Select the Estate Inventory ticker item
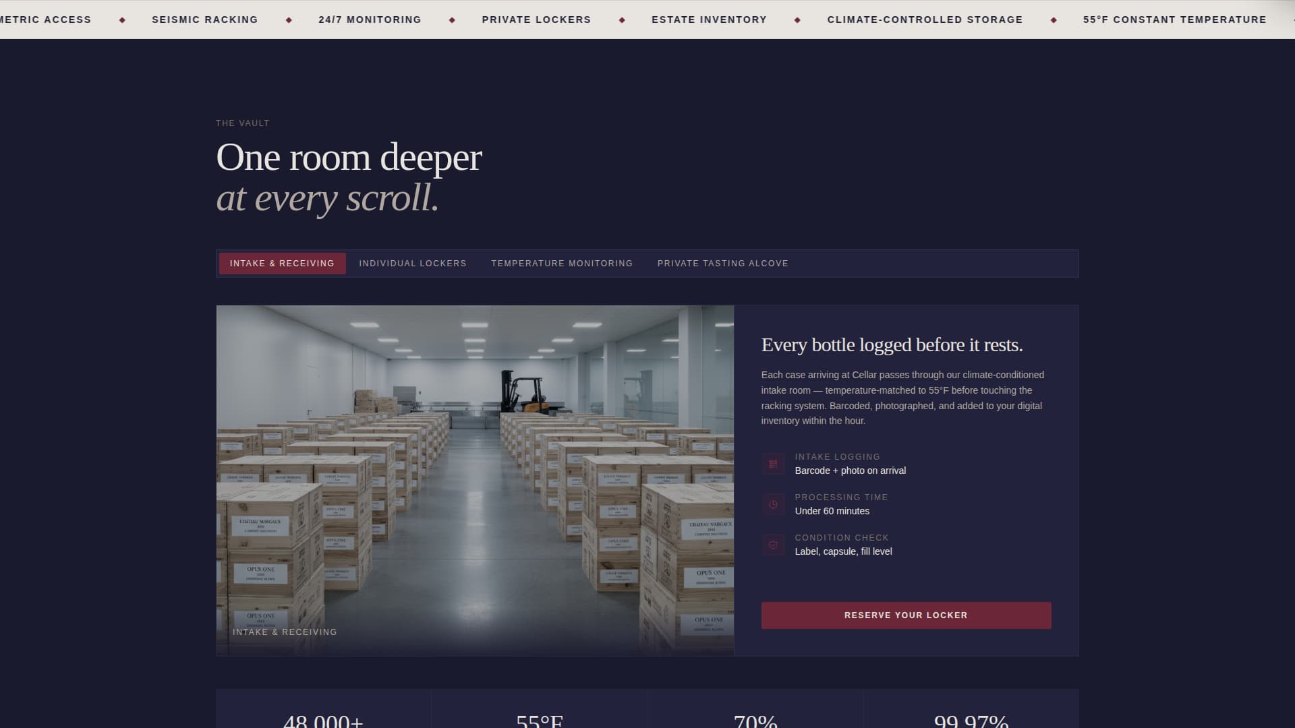The width and height of the screenshot is (1295, 728). coord(708,20)
